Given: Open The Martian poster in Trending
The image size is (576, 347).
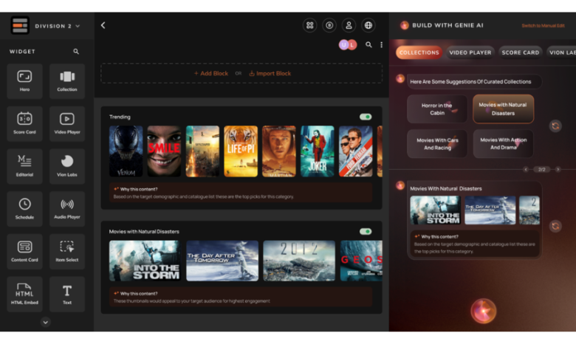Looking at the screenshot, I should 279,151.
